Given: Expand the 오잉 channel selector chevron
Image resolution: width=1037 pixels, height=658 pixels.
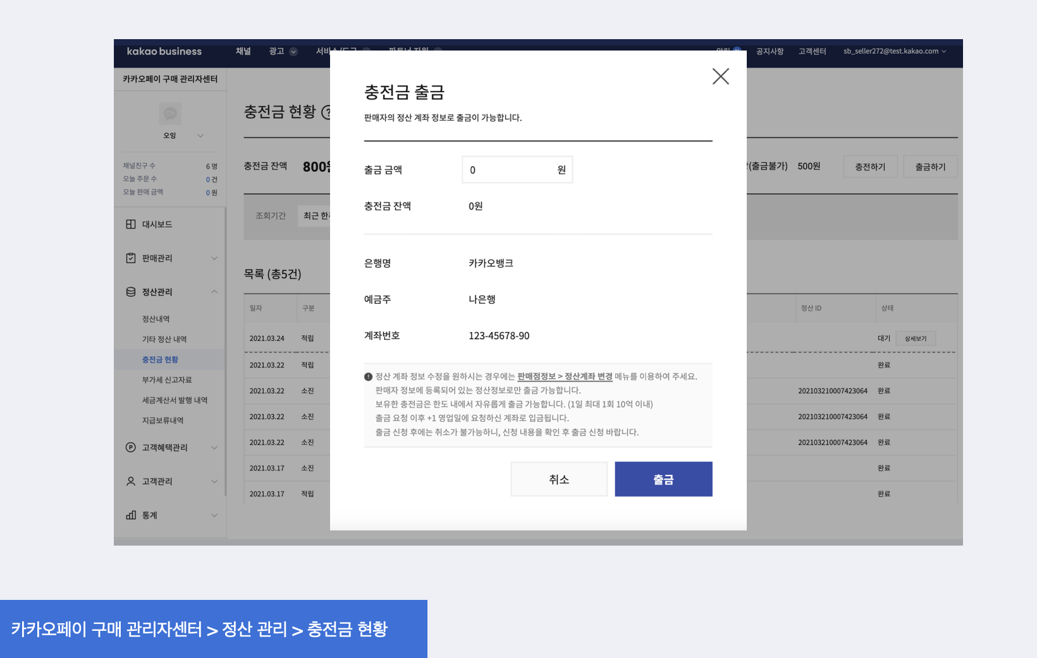Looking at the screenshot, I should (x=200, y=136).
